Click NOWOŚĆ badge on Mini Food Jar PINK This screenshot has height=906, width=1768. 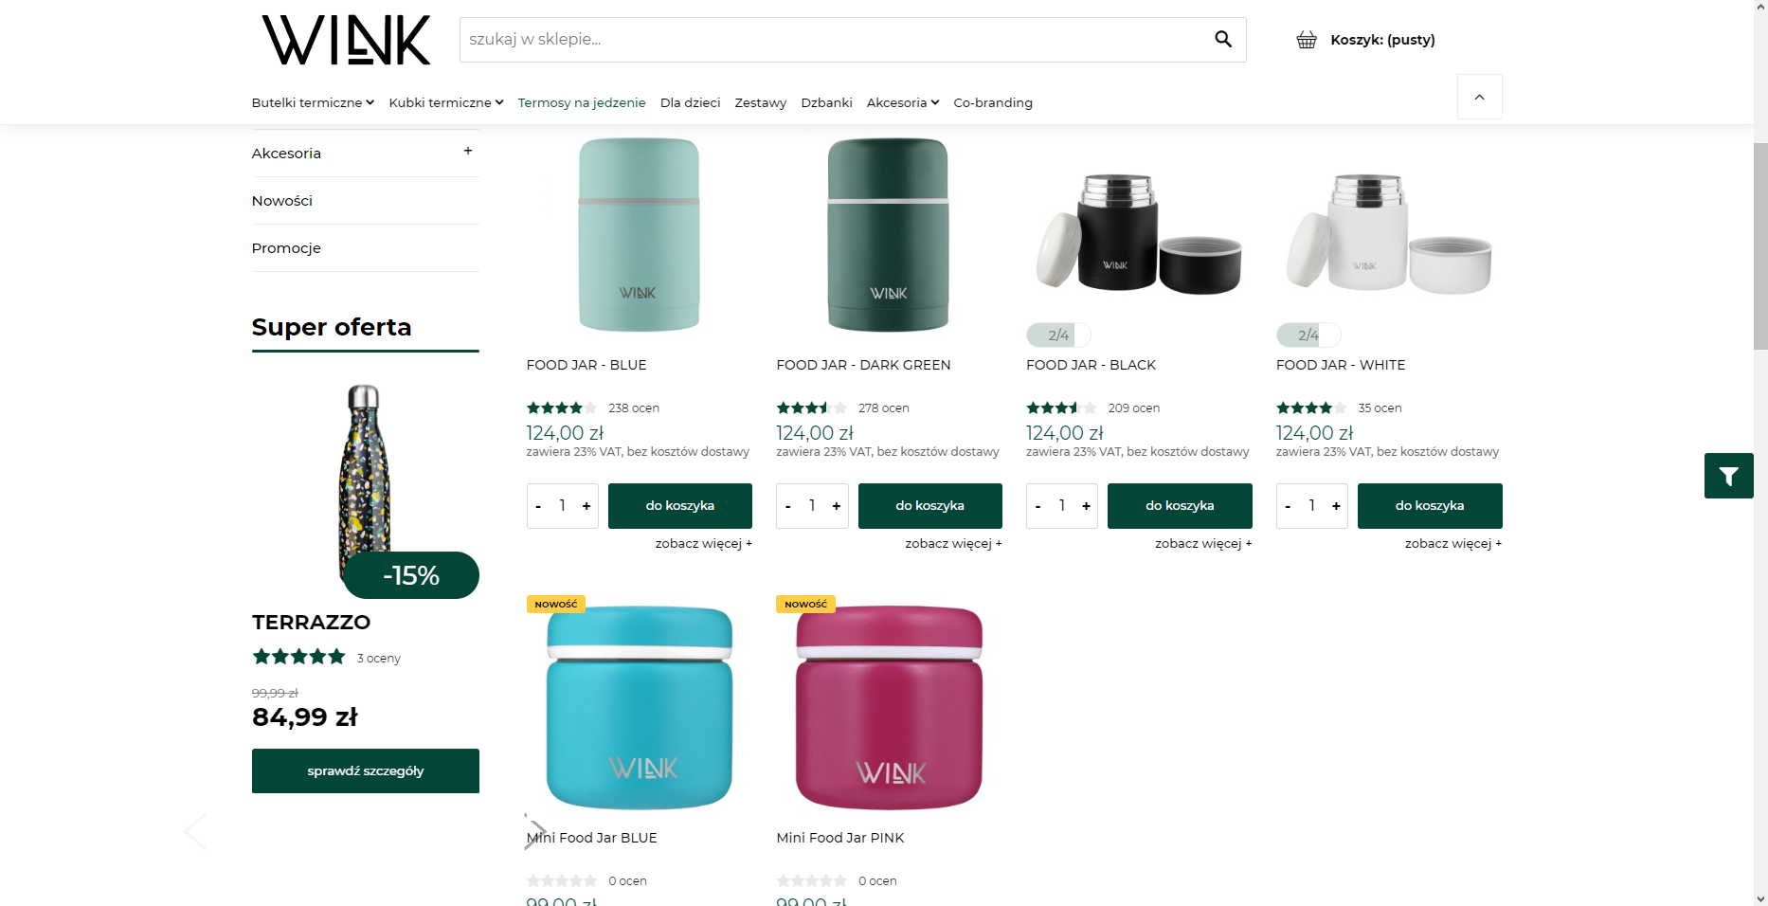click(x=805, y=604)
